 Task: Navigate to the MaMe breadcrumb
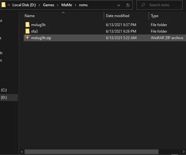67,5
